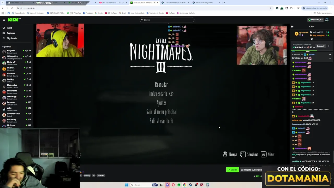334x188 pixels.
Task: Open Chrome from the taskbar
Action: pos(184,185)
